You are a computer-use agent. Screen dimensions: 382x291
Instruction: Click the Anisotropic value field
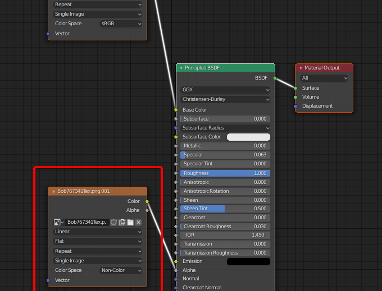(225, 182)
